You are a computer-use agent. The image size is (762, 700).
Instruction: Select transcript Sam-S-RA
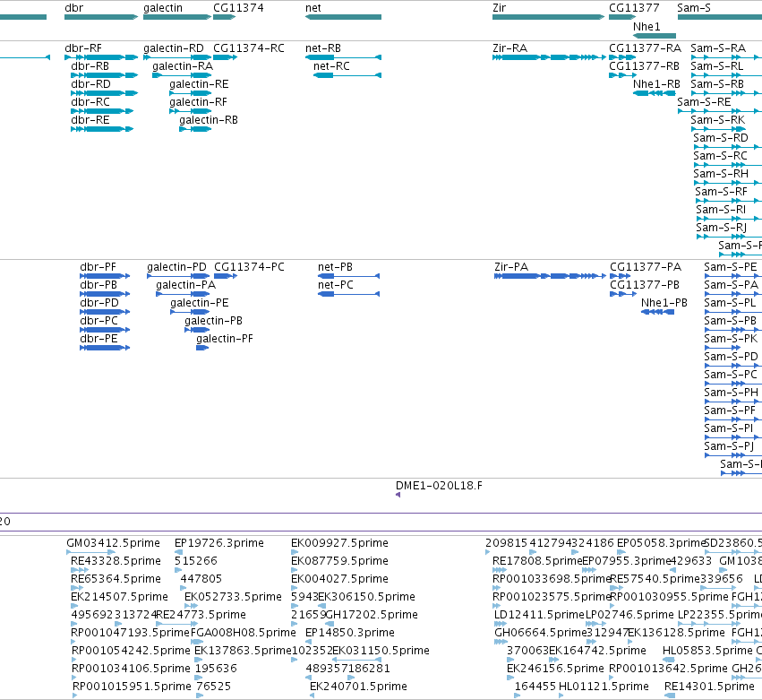click(718, 48)
